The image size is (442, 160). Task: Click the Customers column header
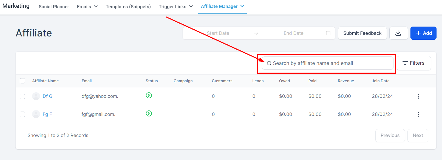(x=222, y=81)
